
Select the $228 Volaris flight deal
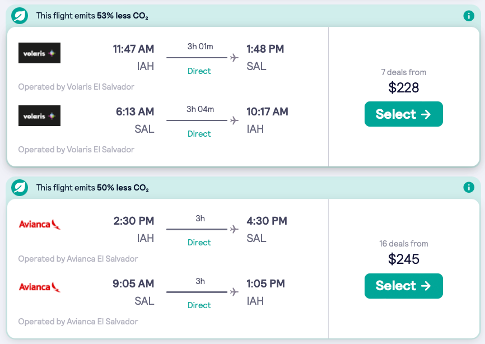coord(403,114)
